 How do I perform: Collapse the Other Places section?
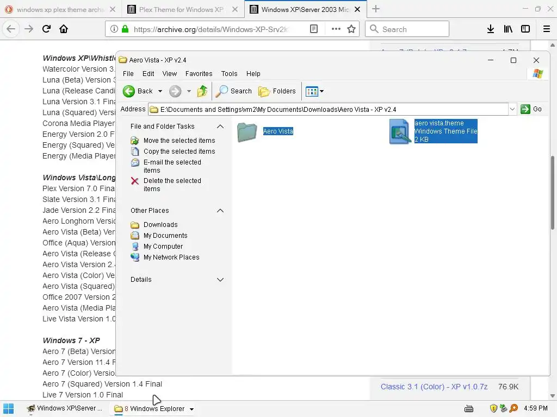(220, 211)
